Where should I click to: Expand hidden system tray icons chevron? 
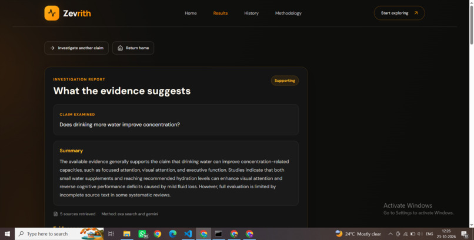(390, 234)
